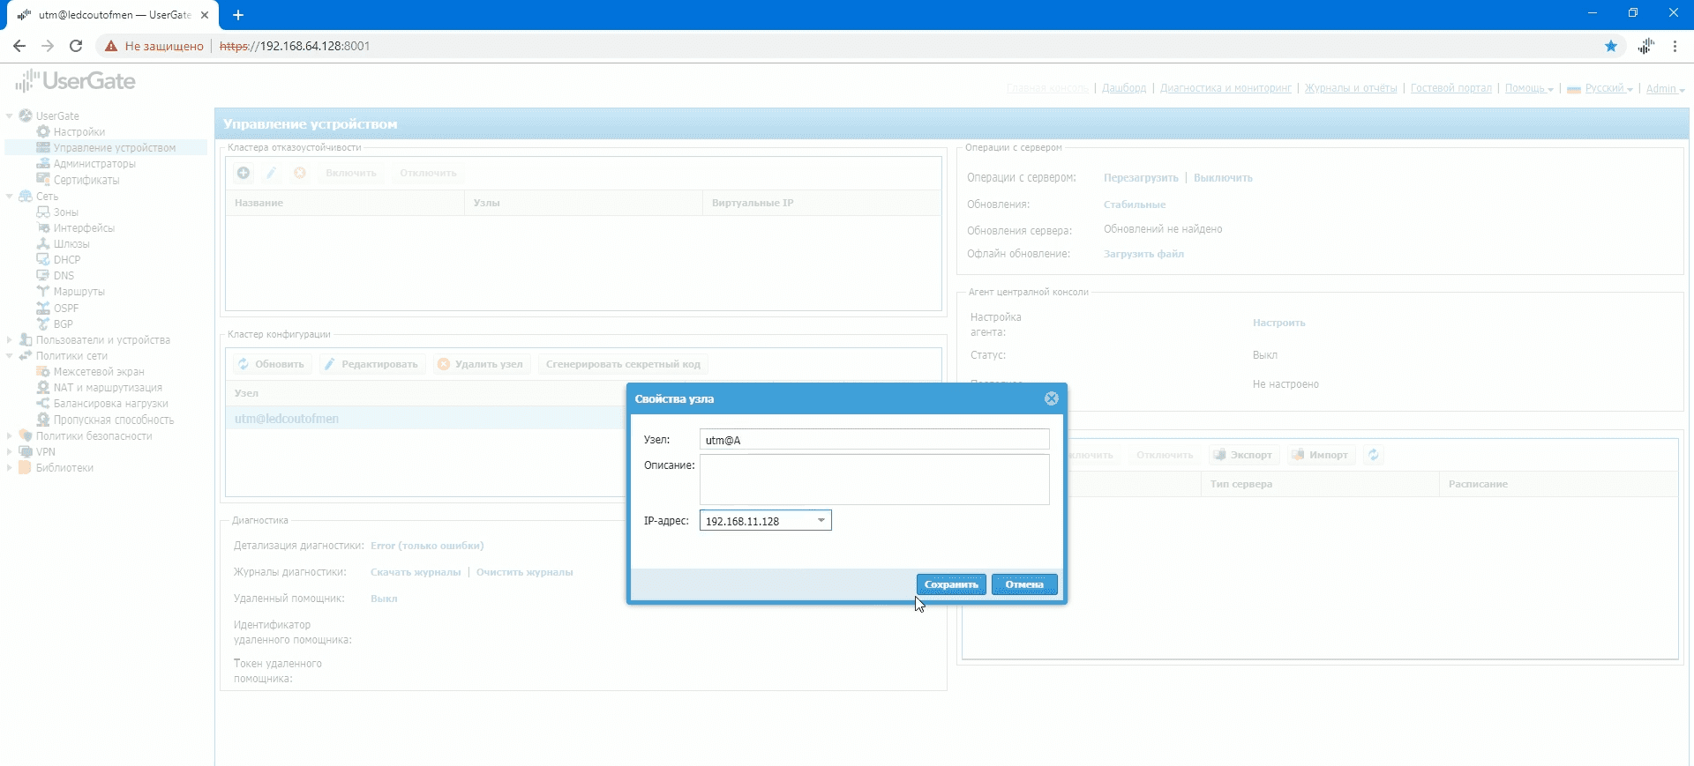The image size is (1694, 766).
Task: Open Пропускная способность in the sidebar
Action: [114, 420]
